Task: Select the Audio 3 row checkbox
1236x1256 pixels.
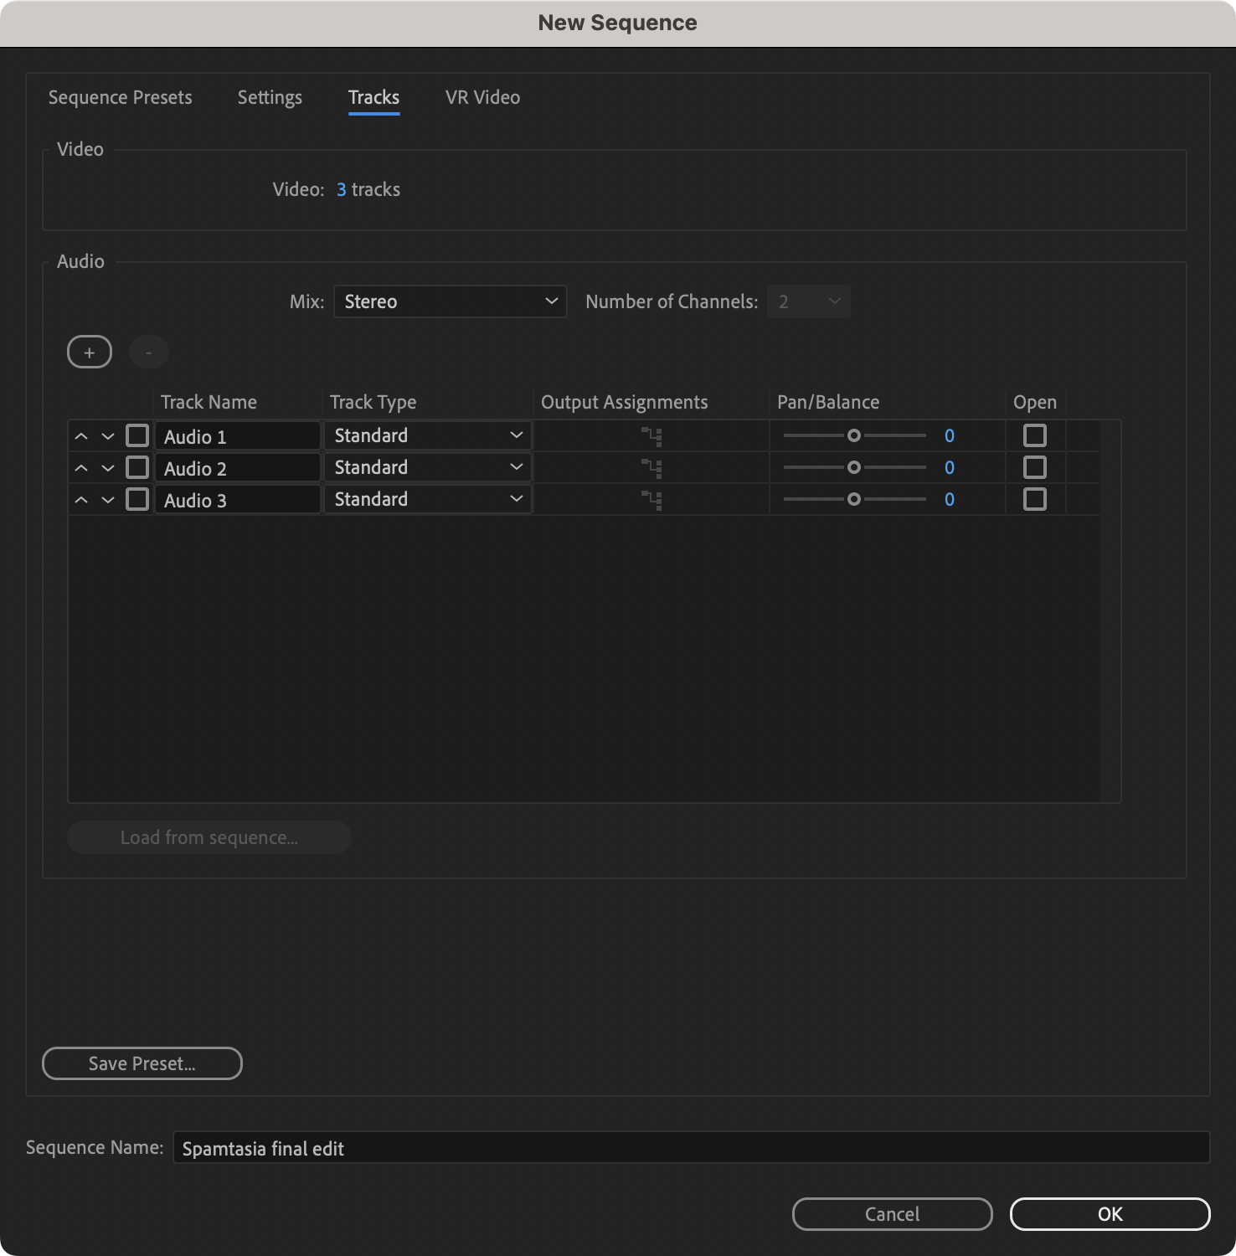Action: pyautogui.click(x=137, y=499)
